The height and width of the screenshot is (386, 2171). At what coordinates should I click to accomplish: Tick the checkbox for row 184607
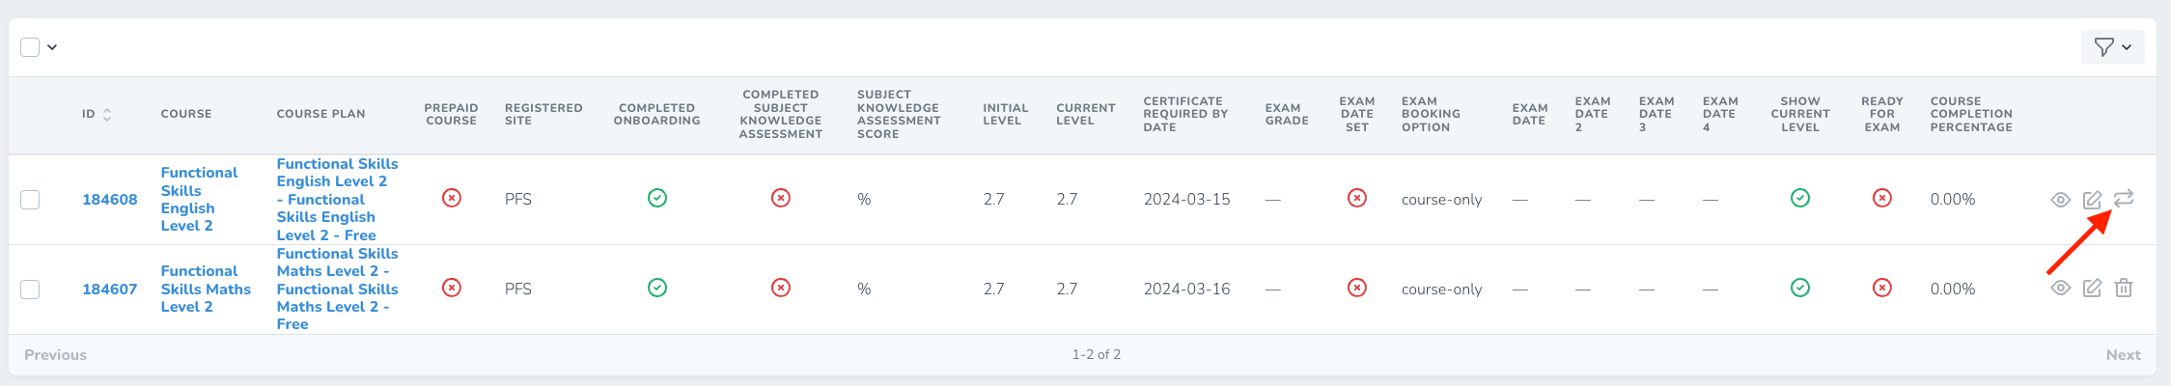coord(30,289)
